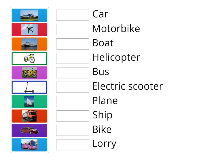The width and height of the screenshot is (214, 160).
Task: Select the answer box next to Bus
Action: point(72,73)
